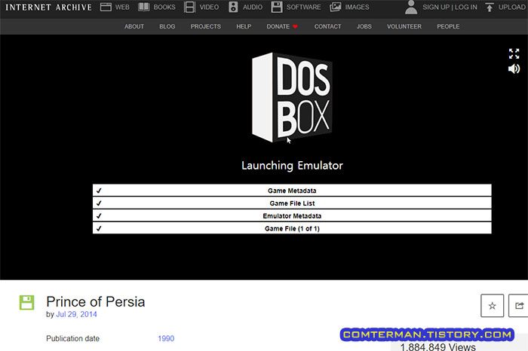Open the Jul 29, 2014 date link
Viewport: 528px width, 351px height.
(x=76, y=314)
